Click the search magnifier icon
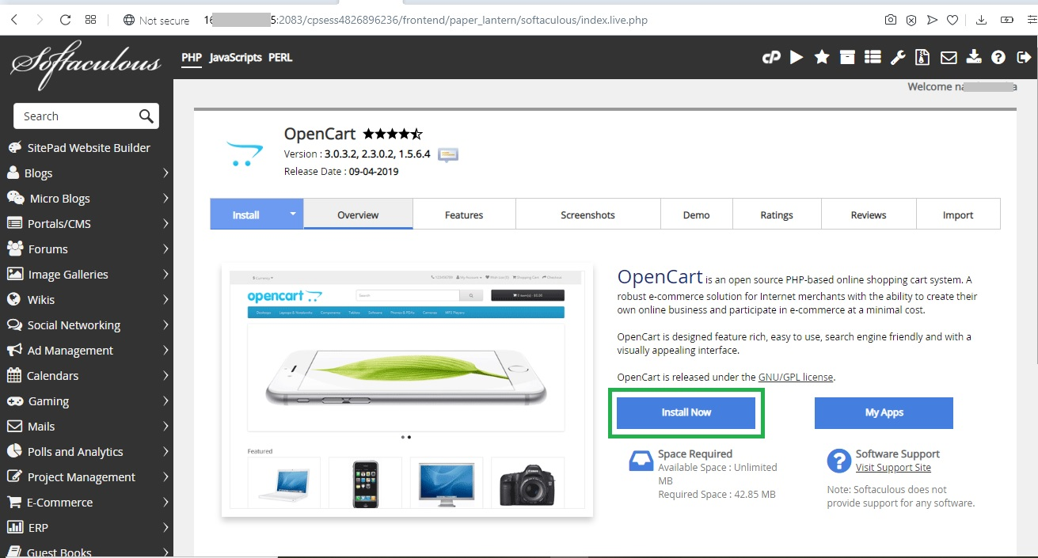 click(146, 116)
